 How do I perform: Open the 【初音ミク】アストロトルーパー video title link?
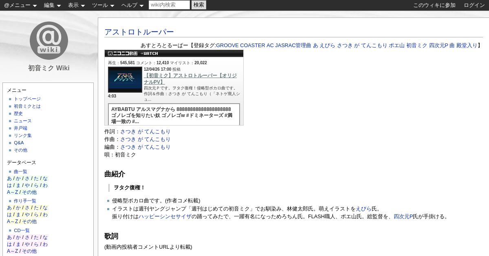pyautogui.click(x=190, y=79)
